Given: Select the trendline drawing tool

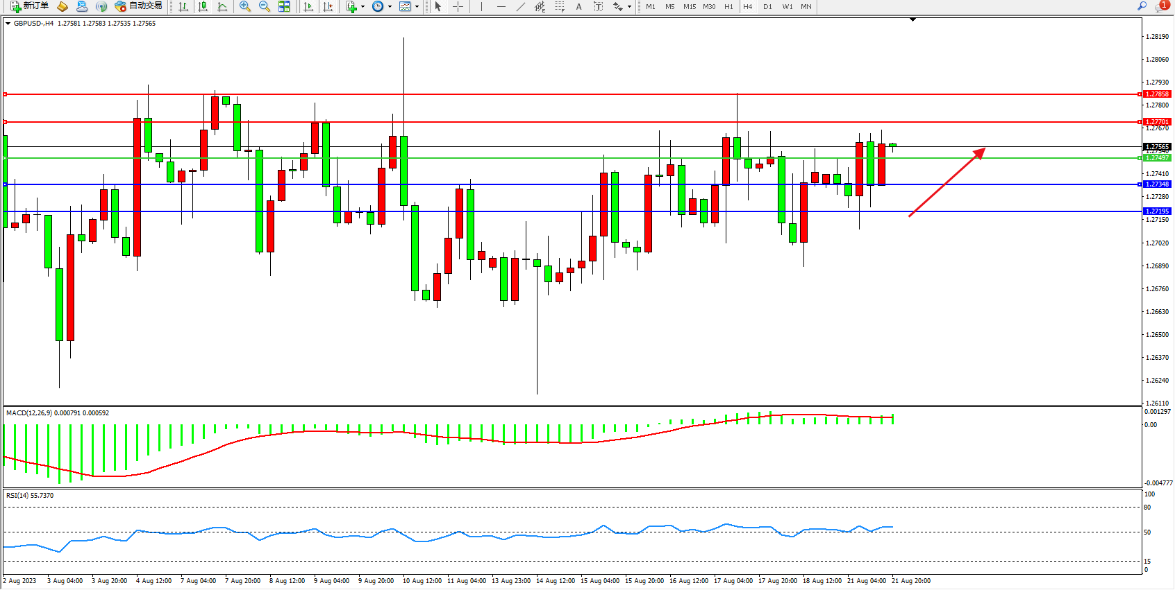Looking at the screenshot, I should pyautogui.click(x=521, y=6).
